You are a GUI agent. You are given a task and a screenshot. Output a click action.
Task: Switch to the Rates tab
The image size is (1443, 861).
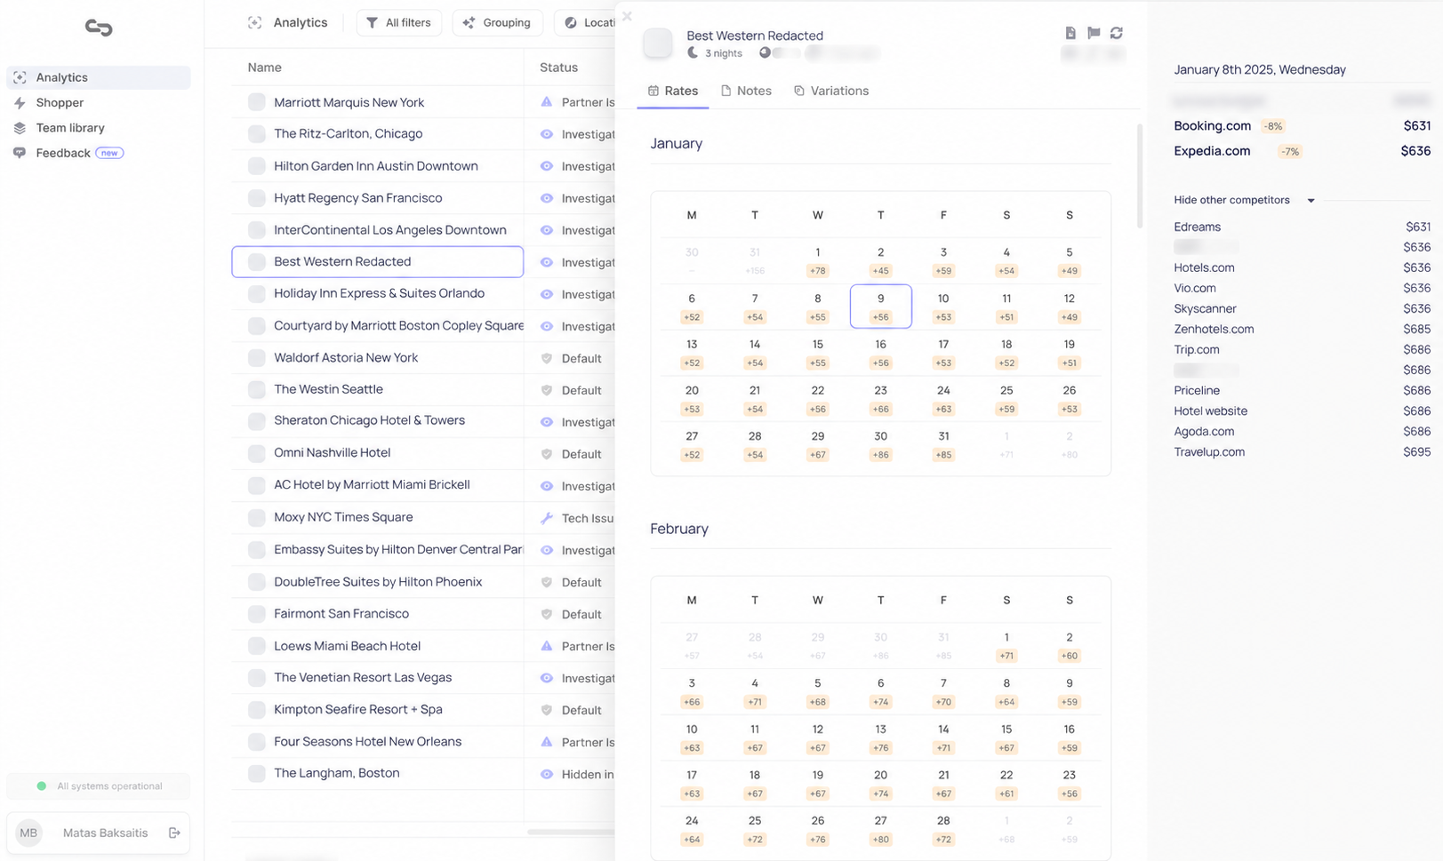coord(673,91)
